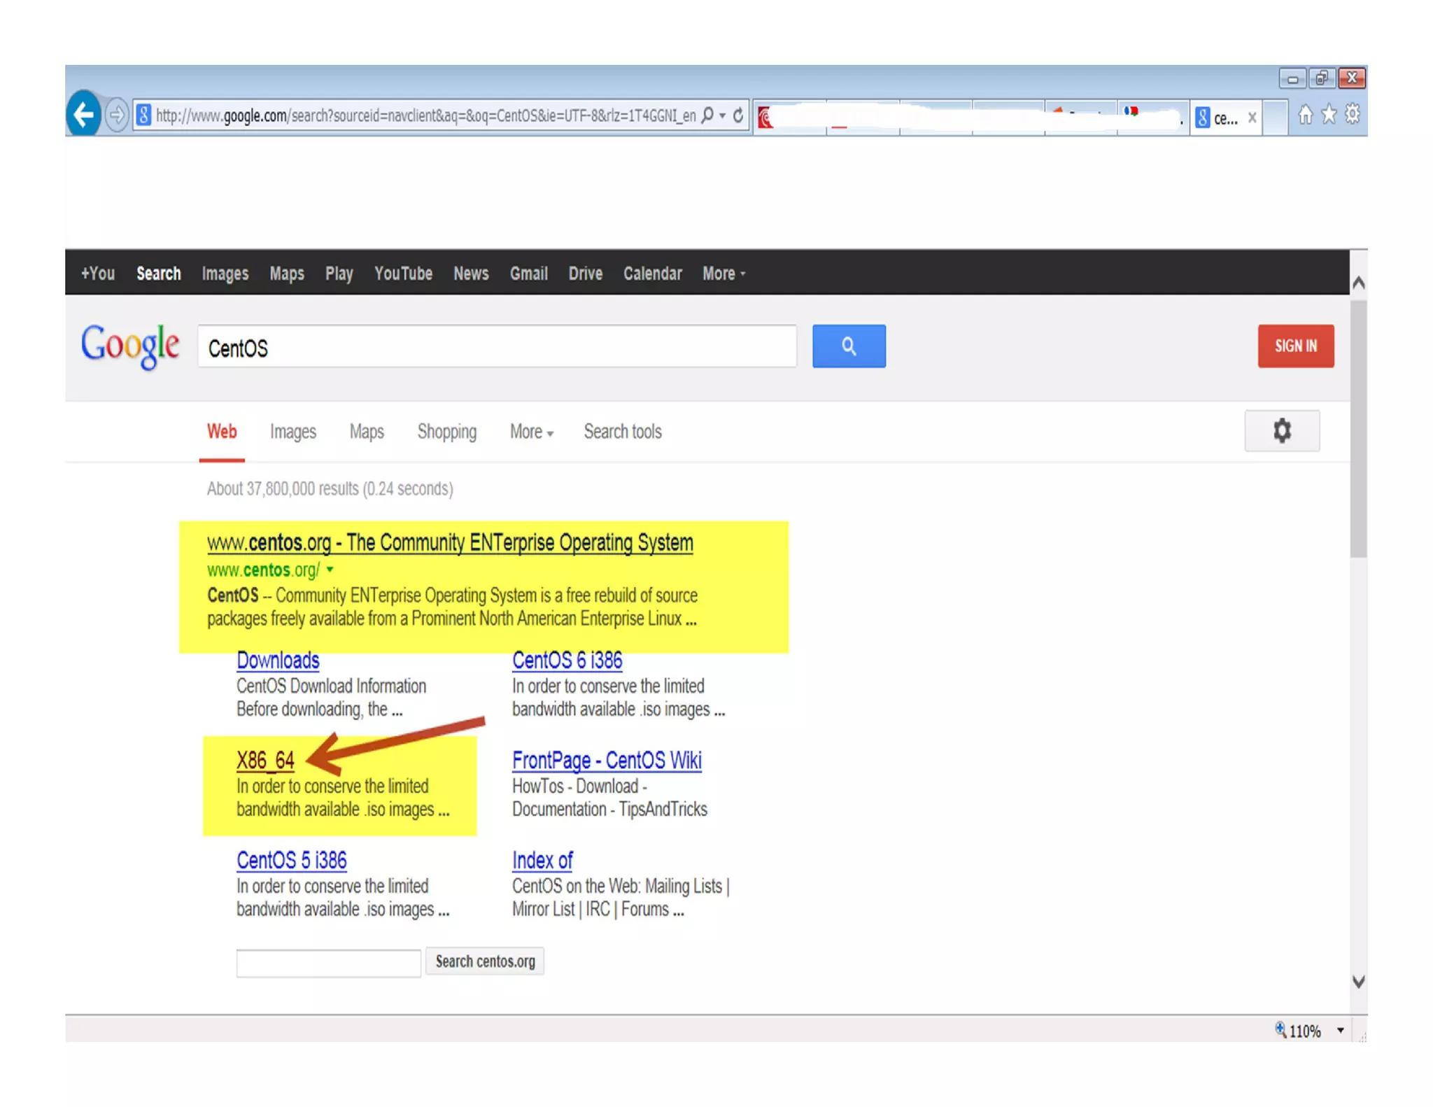The width and height of the screenshot is (1433, 1107).
Task: Expand the More filter under search box
Action: 531,432
